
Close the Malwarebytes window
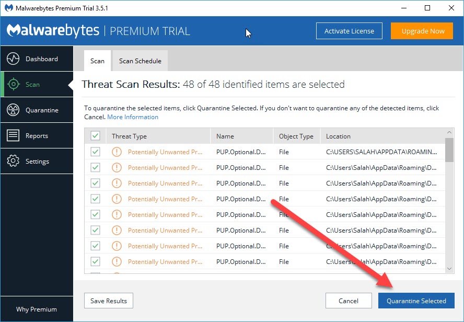451,8
